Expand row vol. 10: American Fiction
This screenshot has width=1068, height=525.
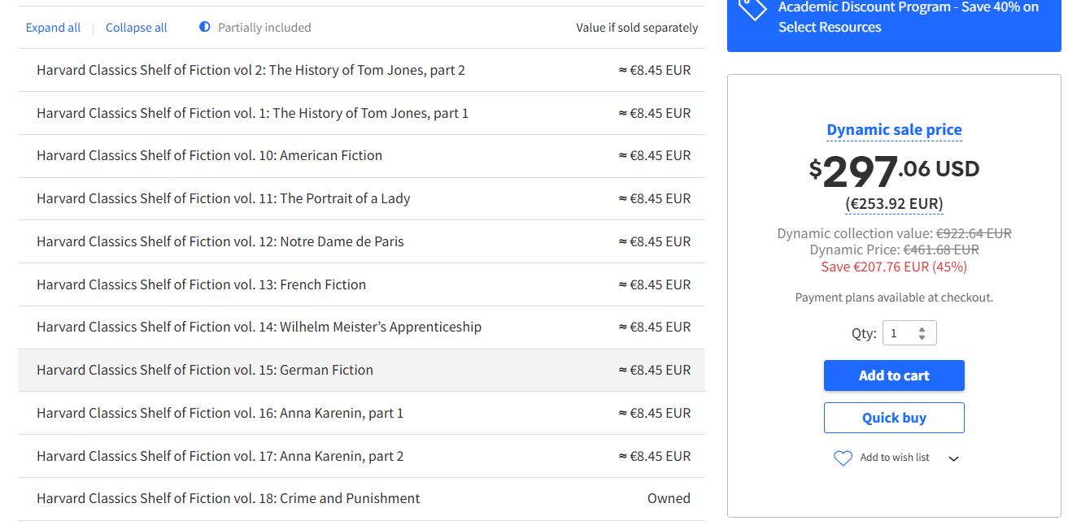(x=361, y=155)
